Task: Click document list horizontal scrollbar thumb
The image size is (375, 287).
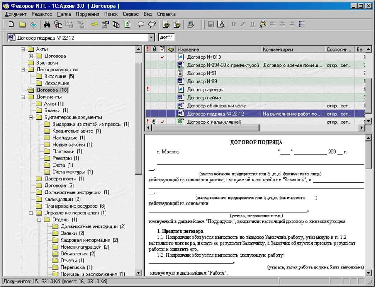Action: [x=206, y=128]
